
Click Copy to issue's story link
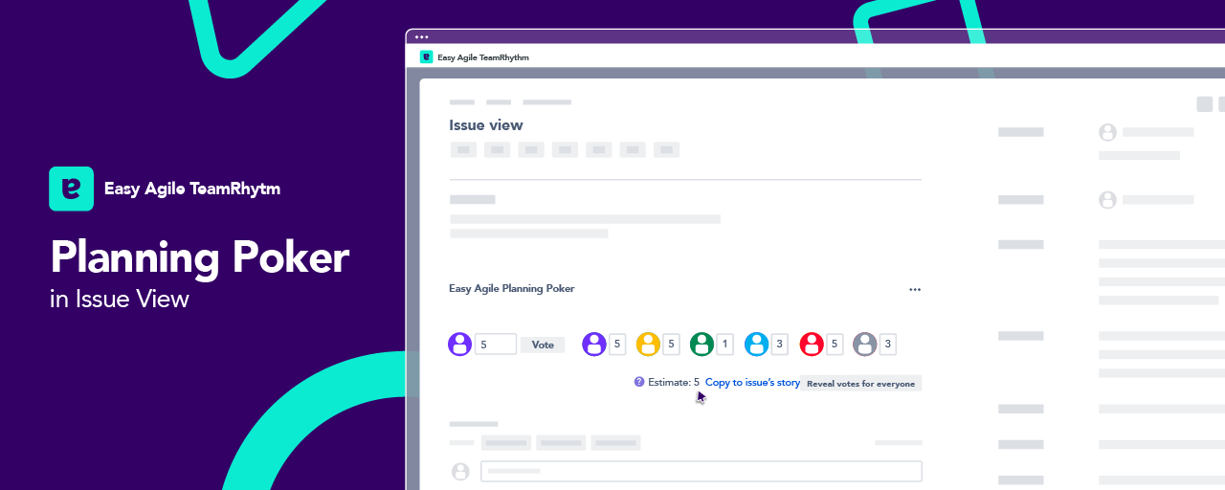[752, 382]
